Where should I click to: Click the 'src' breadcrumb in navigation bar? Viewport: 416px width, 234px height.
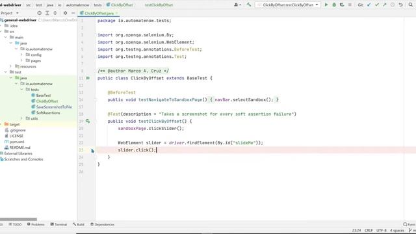pos(29,5)
